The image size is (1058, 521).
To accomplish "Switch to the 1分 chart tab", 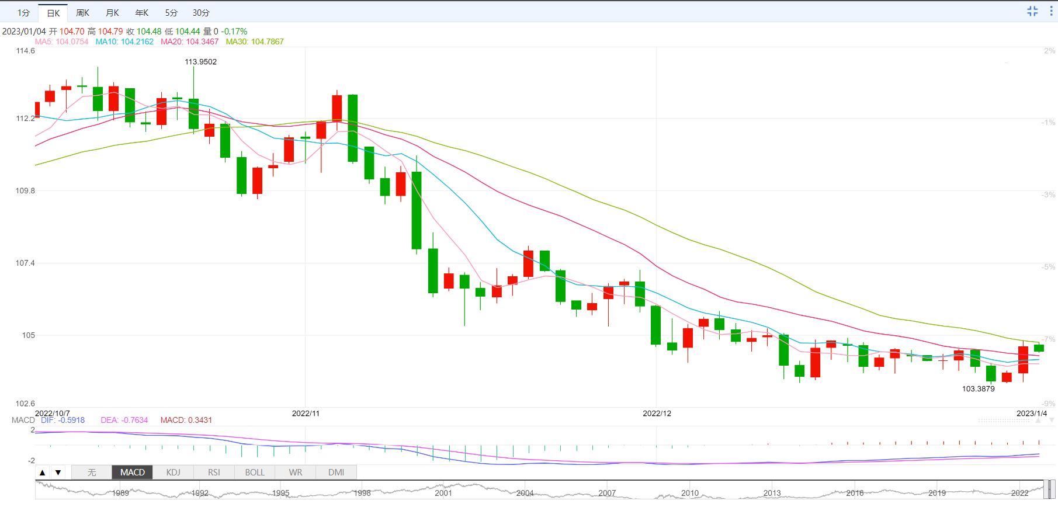I will tap(23, 13).
